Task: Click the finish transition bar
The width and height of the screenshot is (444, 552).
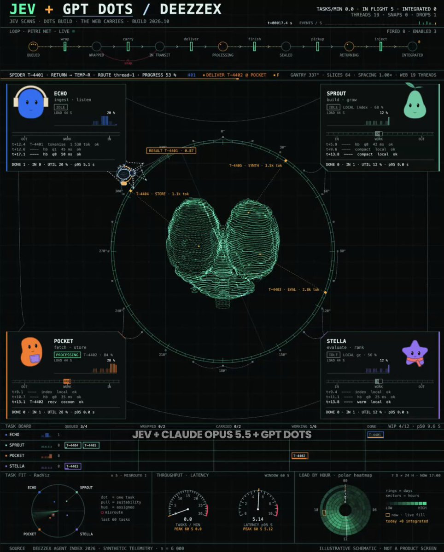Action: pyautogui.click(x=254, y=46)
